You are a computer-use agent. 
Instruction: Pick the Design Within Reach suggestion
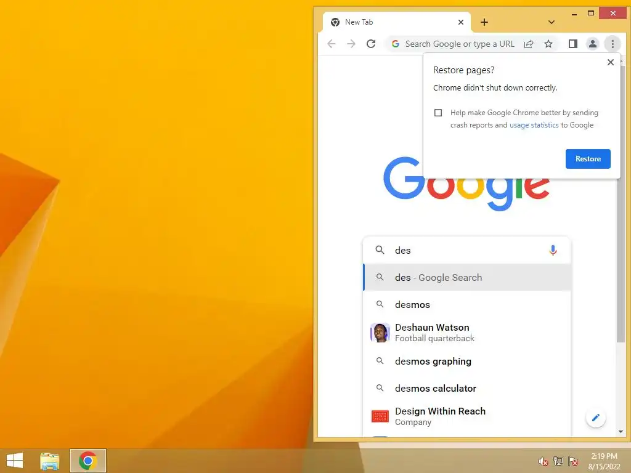click(466, 416)
